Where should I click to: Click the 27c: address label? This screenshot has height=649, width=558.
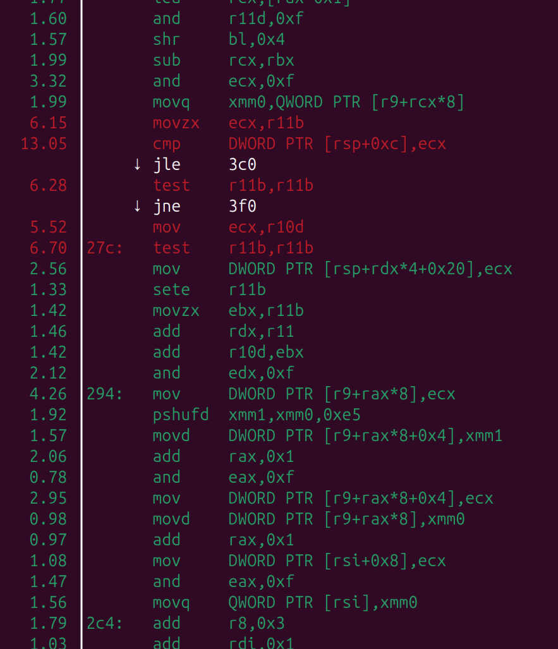(x=104, y=248)
